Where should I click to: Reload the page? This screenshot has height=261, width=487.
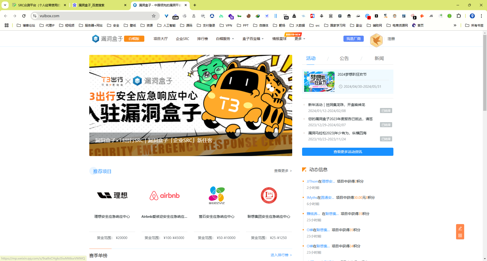point(24,16)
